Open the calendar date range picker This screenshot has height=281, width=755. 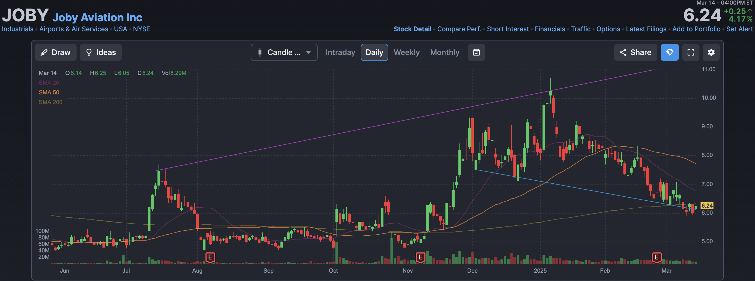476,52
